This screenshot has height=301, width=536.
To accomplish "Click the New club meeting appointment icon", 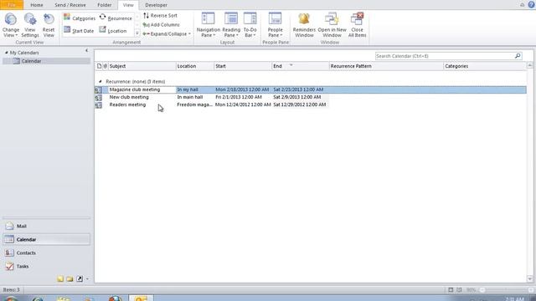I will click(x=99, y=98).
